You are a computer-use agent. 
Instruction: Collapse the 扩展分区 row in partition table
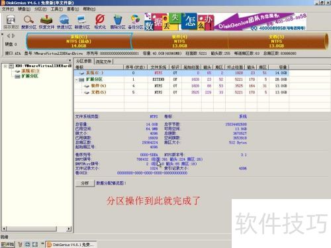point(77,79)
